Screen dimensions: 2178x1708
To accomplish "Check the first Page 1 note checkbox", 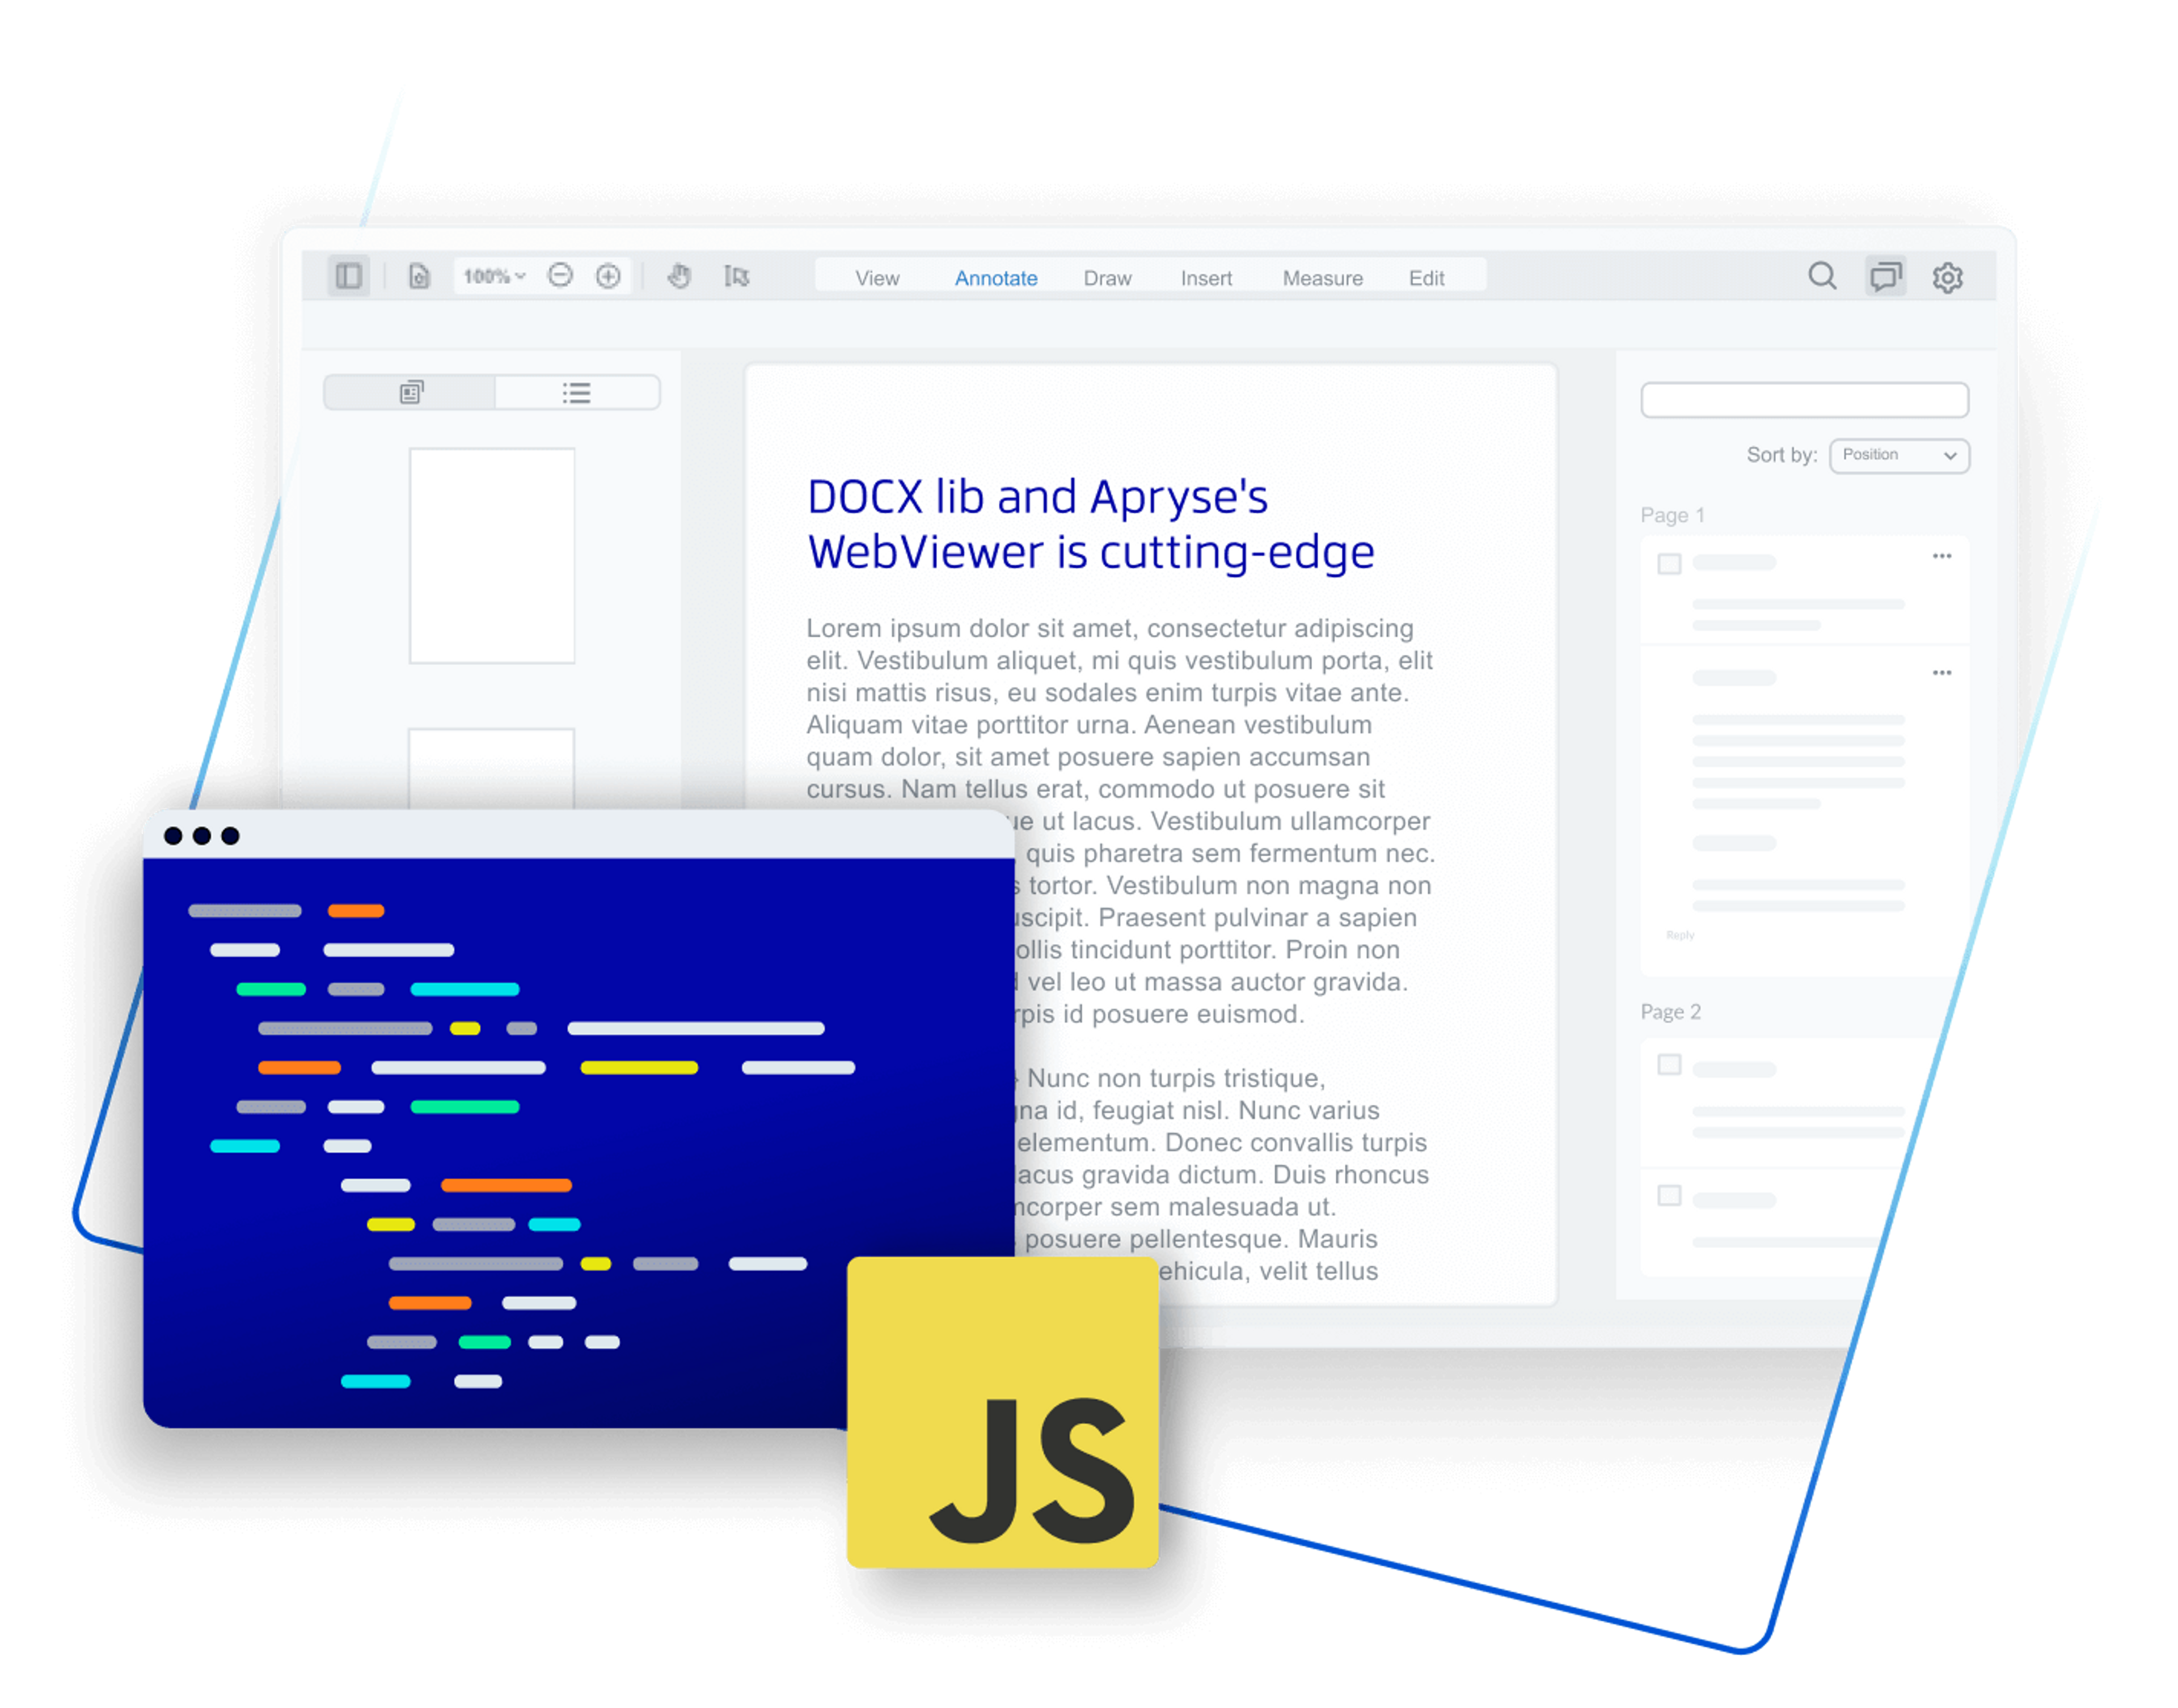I will (1669, 564).
